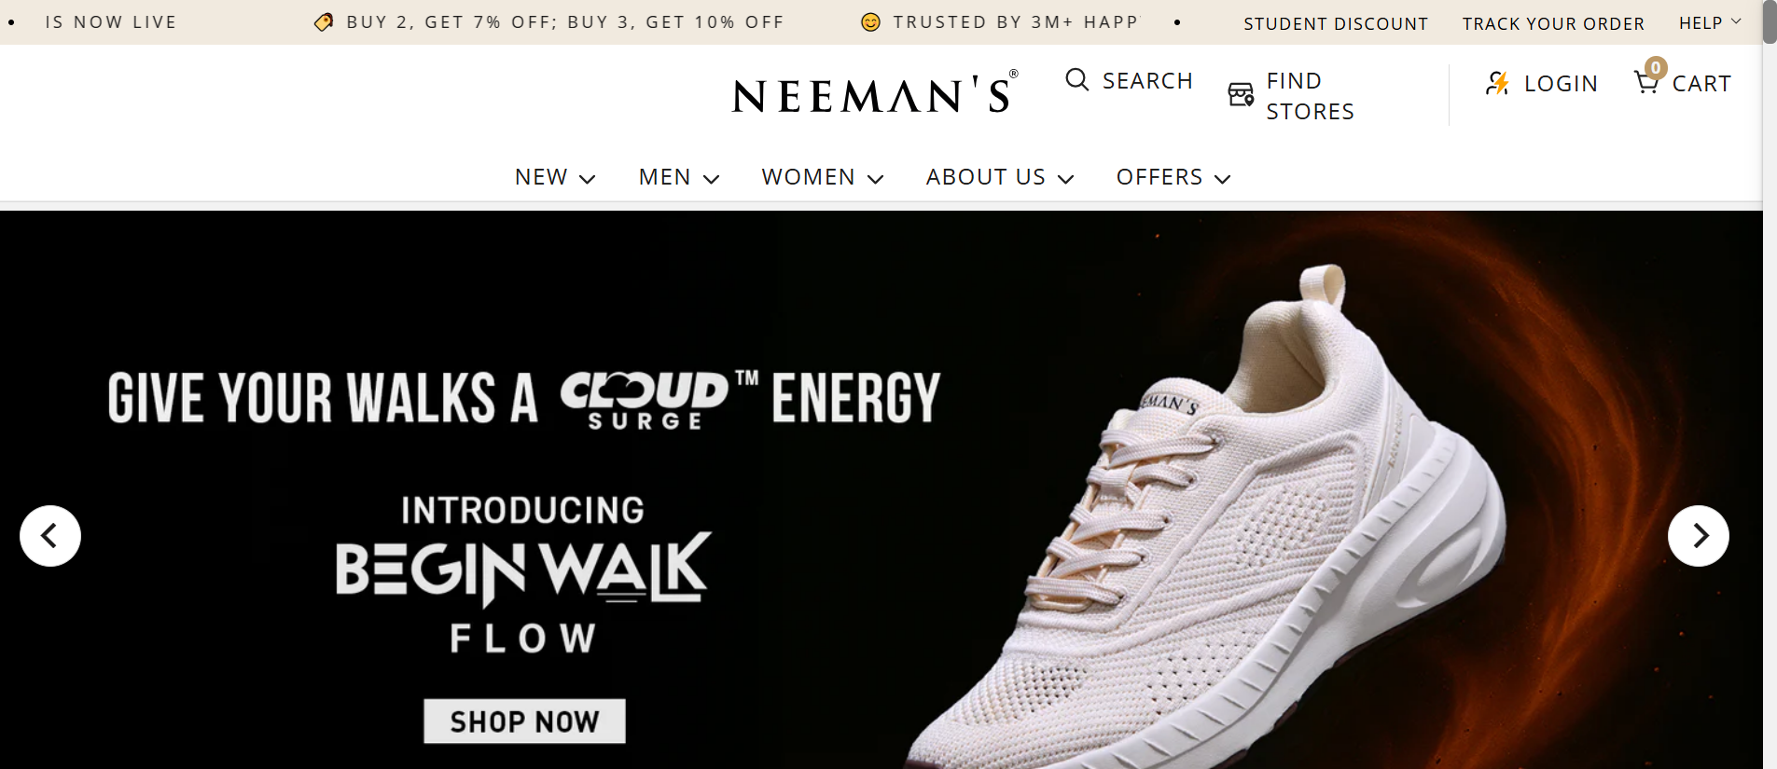Click Track Your Order link
Image resolution: width=1777 pixels, height=769 pixels.
coord(1553,23)
